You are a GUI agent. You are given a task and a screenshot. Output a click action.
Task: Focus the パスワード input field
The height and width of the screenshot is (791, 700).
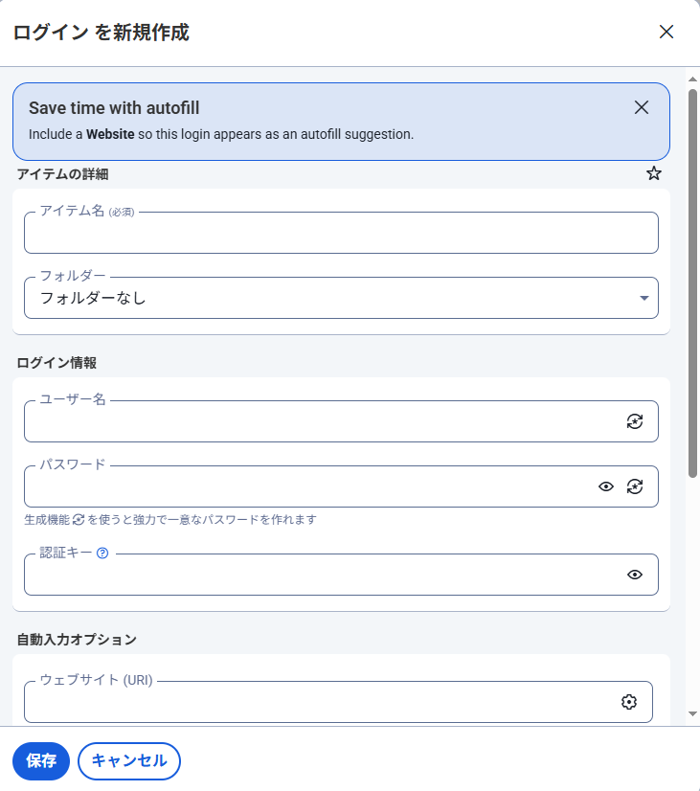click(307, 486)
